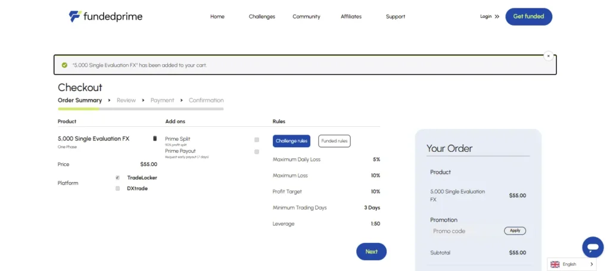
Task: Click the Maximum Daily Loss rule row
Action: 326,160
